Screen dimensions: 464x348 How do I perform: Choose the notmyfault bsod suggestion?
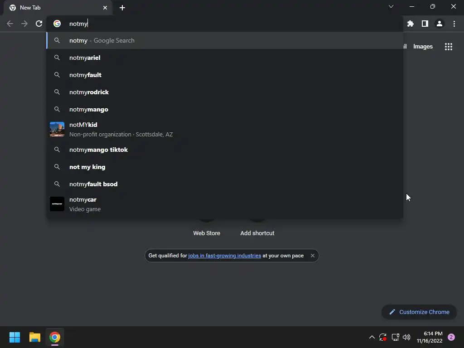pos(225,184)
